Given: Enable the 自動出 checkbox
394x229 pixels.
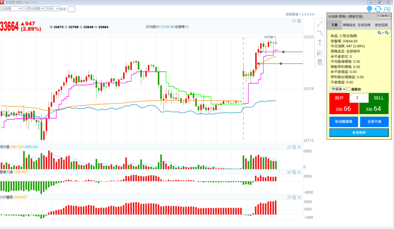Looking at the screenshot, I should (x=349, y=89).
